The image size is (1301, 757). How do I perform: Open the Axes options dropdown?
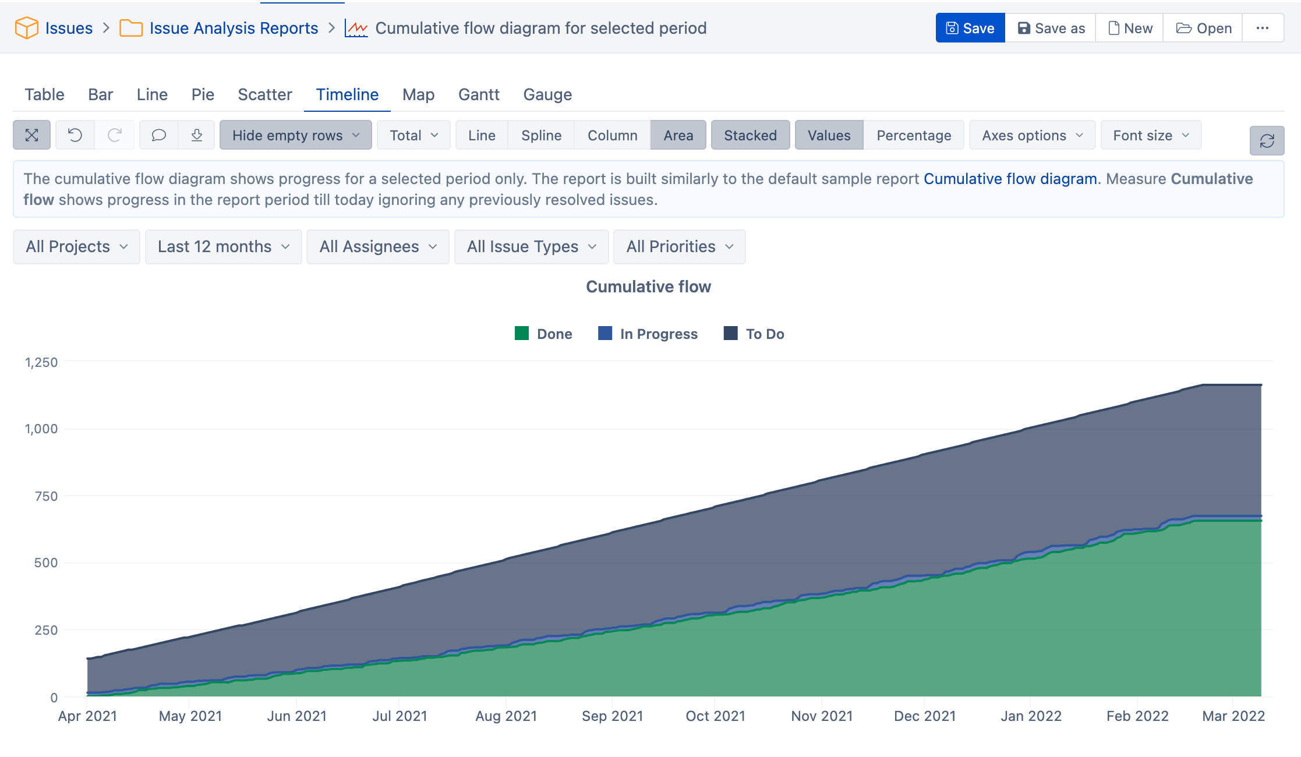pyautogui.click(x=1032, y=135)
